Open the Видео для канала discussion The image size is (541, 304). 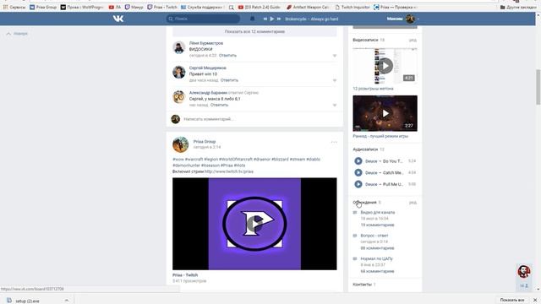(378, 212)
